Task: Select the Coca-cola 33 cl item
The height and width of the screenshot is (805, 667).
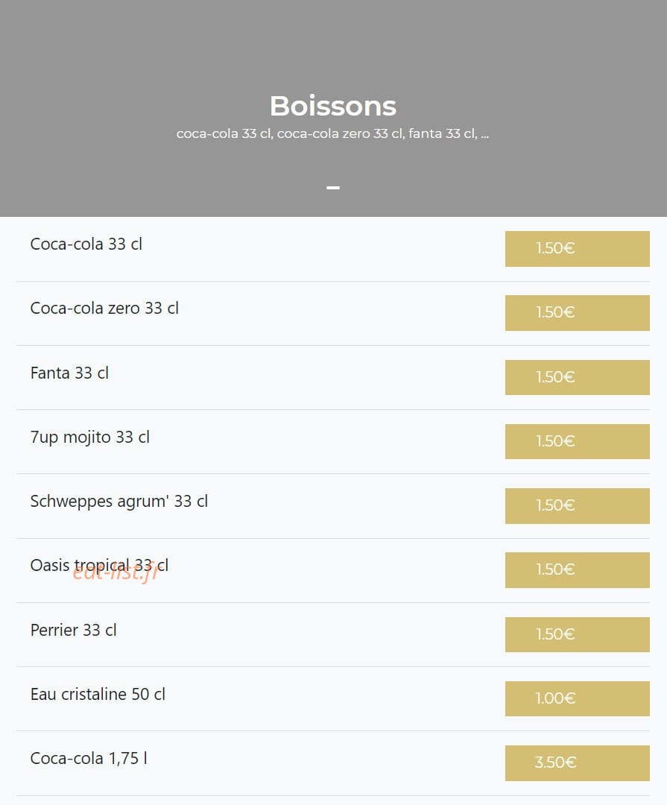Action: coord(86,244)
